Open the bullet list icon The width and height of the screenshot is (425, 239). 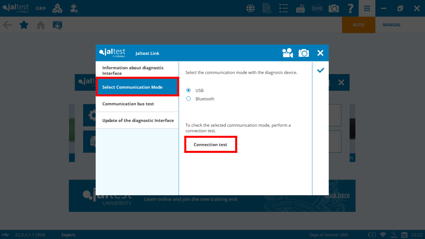(284, 8)
